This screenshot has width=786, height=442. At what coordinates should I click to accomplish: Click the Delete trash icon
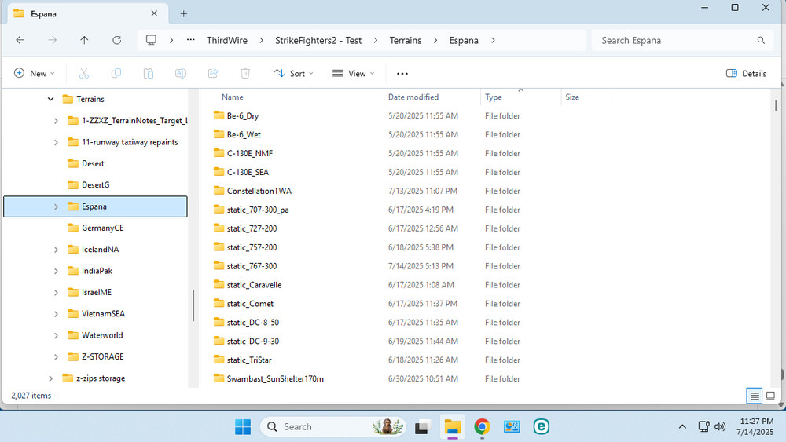point(245,74)
